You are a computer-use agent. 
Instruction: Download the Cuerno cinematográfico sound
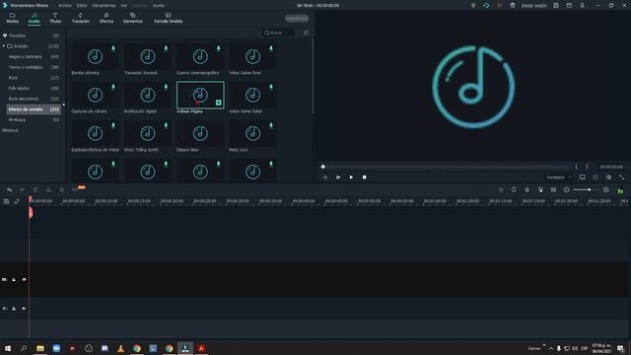(219, 48)
